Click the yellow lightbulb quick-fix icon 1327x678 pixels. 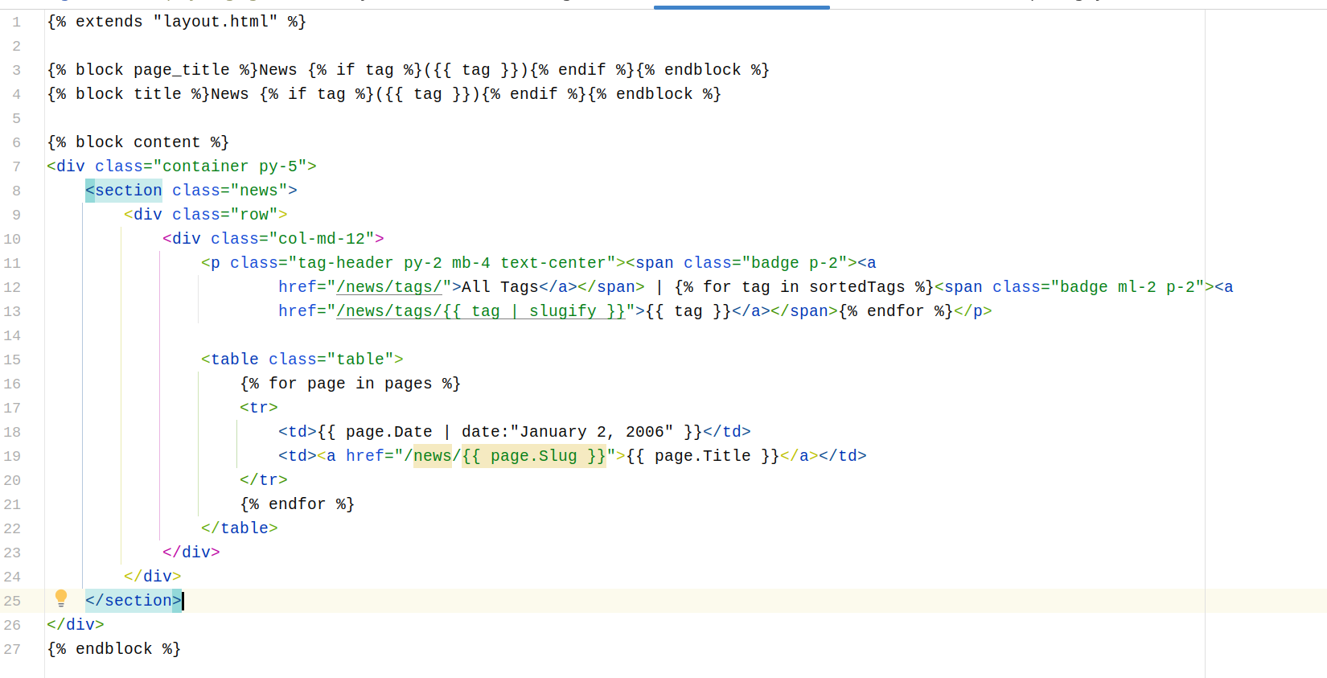click(61, 598)
